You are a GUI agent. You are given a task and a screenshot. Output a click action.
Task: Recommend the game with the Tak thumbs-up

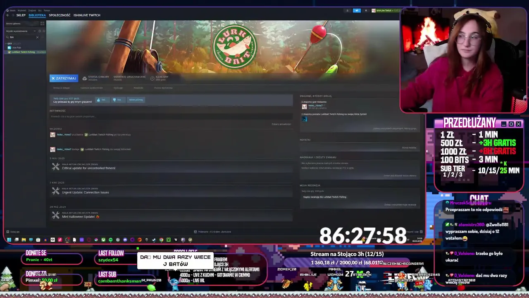coord(102,100)
